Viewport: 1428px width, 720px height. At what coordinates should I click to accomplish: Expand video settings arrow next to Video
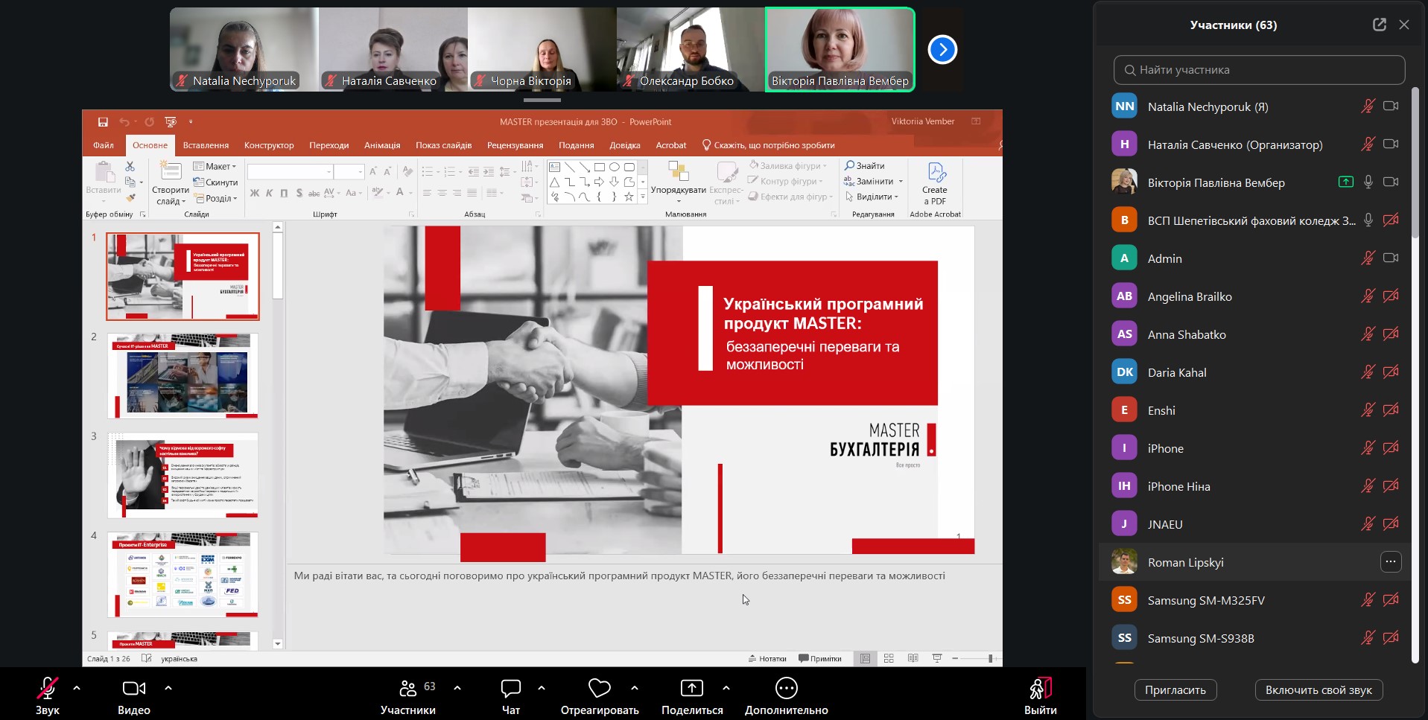click(x=168, y=688)
